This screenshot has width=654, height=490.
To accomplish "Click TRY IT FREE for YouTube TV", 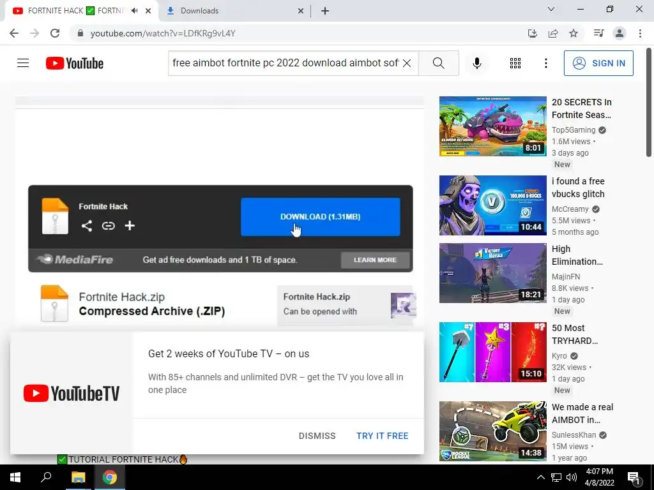I will pyautogui.click(x=383, y=436).
